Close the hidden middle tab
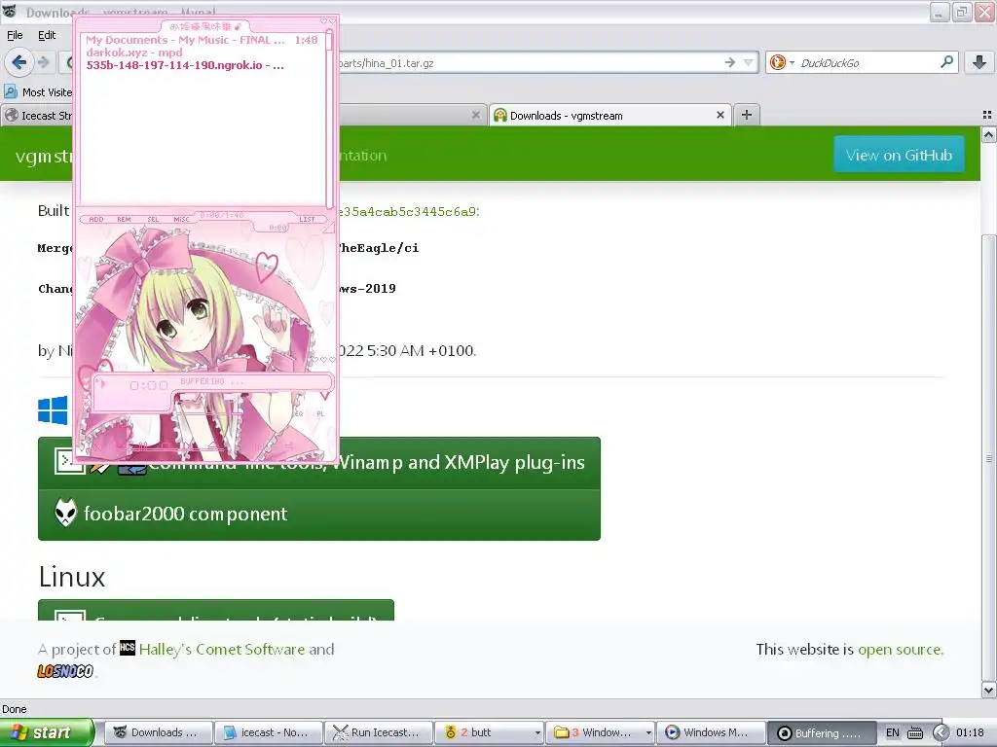The height and width of the screenshot is (747, 997). click(x=475, y=115)
